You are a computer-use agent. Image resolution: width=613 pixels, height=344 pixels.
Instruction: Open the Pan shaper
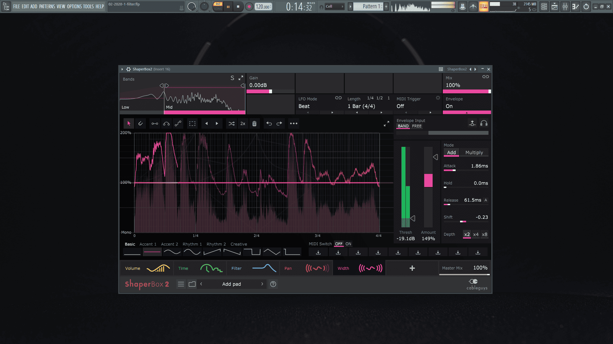pyautogui.click(x=306, y=268)
